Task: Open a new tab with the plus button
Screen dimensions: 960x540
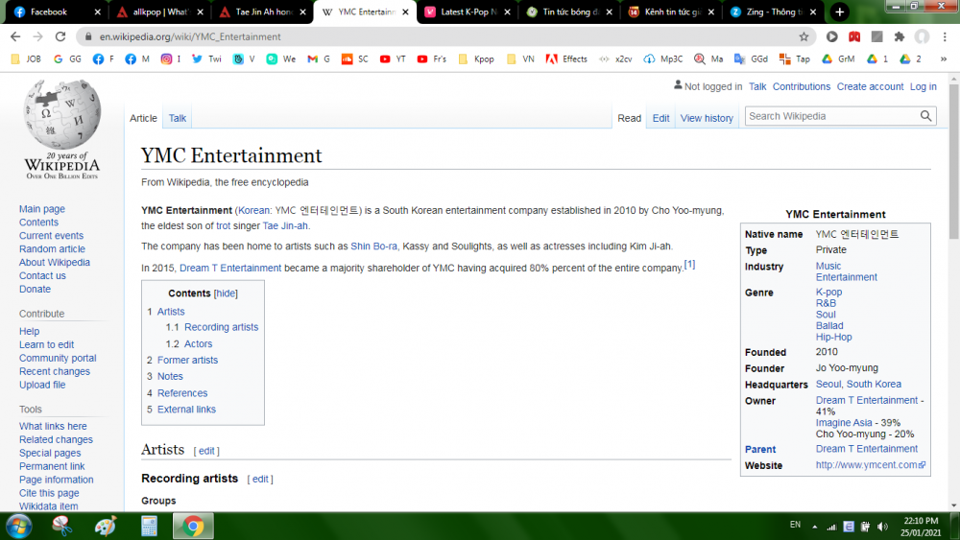Action: click(839, 12)
